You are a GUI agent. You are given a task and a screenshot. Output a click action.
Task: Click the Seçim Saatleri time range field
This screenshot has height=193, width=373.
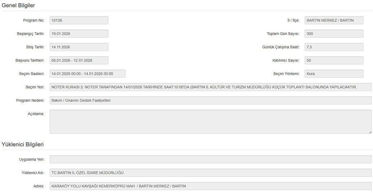tap(87, 74)
